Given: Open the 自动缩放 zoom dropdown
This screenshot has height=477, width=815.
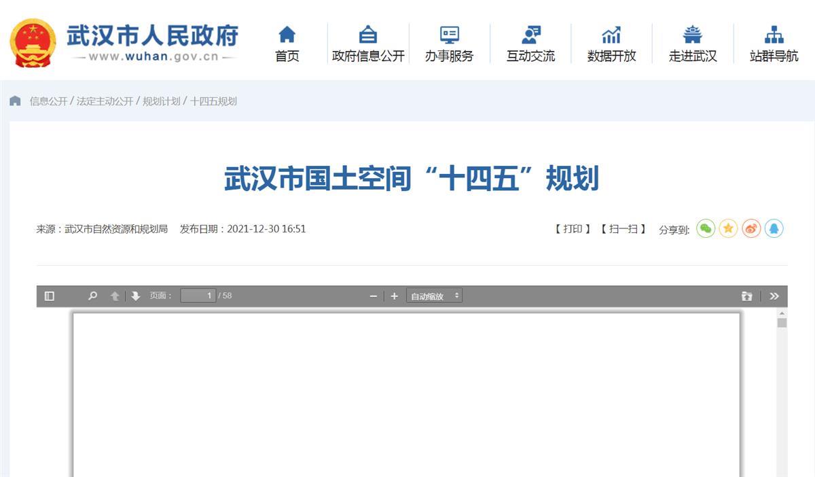Looking at the screenshot, I should (434, 296).
